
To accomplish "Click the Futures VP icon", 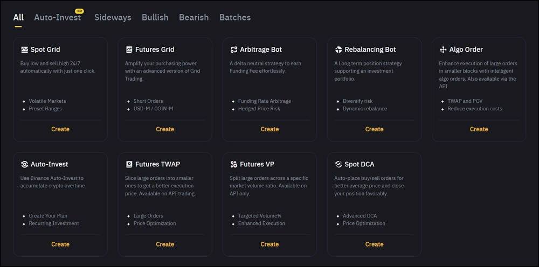I will [234, 164].
